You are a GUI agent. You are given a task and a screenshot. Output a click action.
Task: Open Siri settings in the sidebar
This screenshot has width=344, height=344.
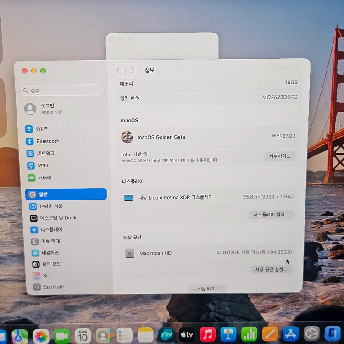[41, 275]
